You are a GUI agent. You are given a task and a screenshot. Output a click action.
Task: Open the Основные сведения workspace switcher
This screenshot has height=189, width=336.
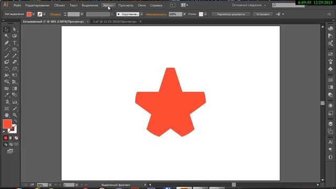pos(248,5)
